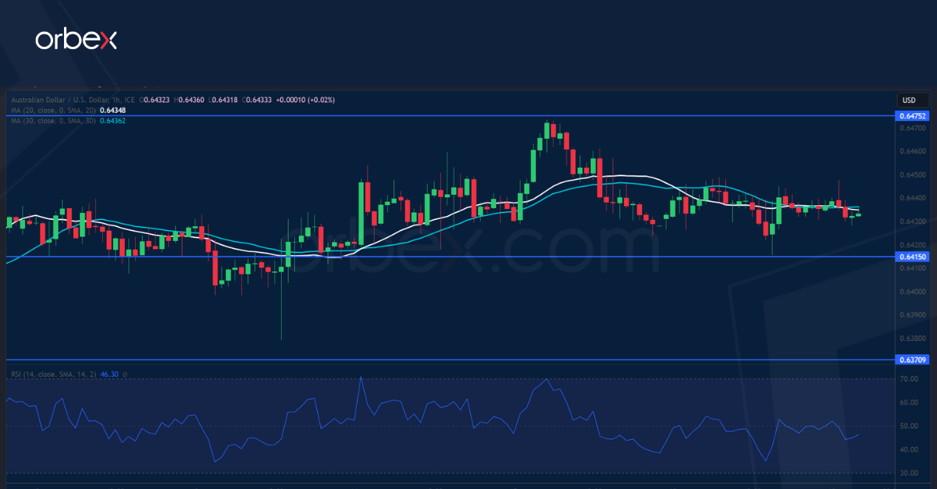The width and height of the screenshot is (937, 489).
Task: Click the 30.00 RSI axis label
Action: coord(908,473)
